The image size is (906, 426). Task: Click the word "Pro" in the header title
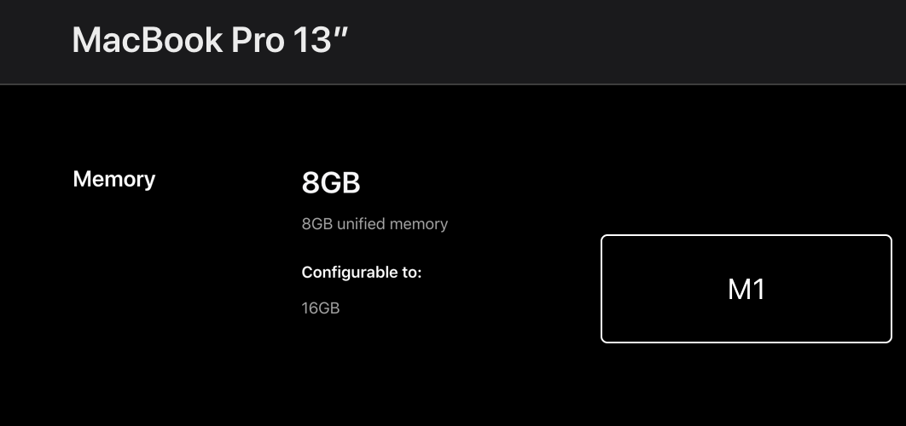coord(258,42)
